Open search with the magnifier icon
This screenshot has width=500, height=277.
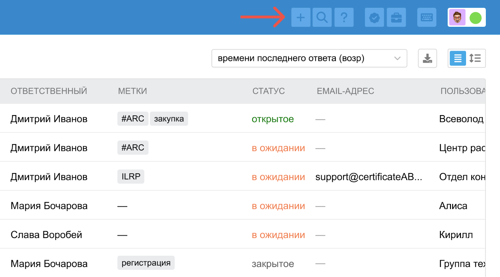(x=322, y=17)
